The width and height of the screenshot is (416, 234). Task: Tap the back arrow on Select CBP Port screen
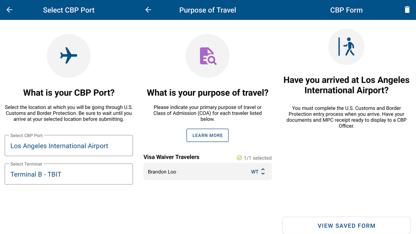pos(9,10)
